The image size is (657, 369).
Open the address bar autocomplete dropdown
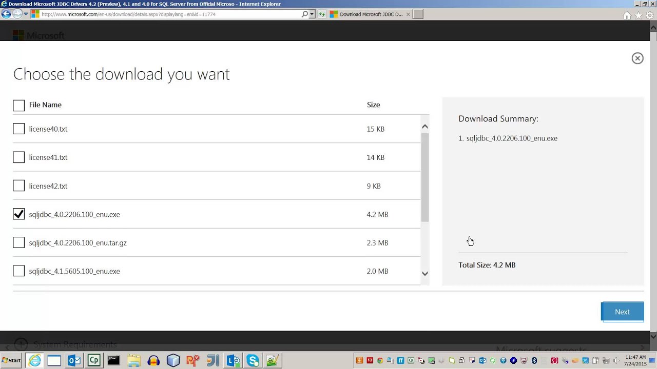point(312,14)
